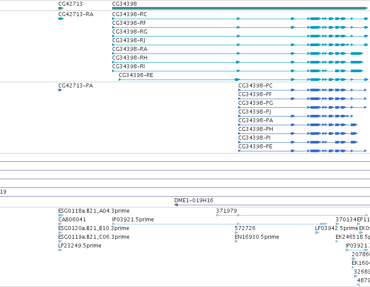Click the last wide exon of CG34398-RA
370x287 pixels.
(357, 53)
